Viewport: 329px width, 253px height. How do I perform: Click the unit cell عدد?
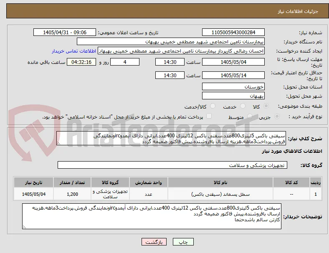click(x=149, y=194)
